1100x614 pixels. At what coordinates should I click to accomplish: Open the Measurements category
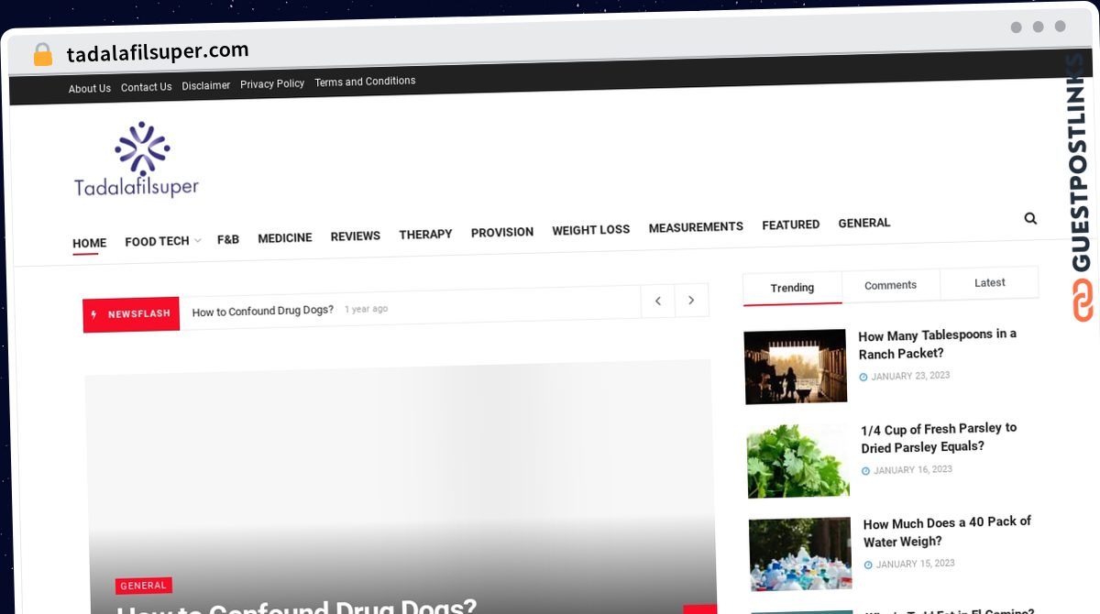(696, 226)
